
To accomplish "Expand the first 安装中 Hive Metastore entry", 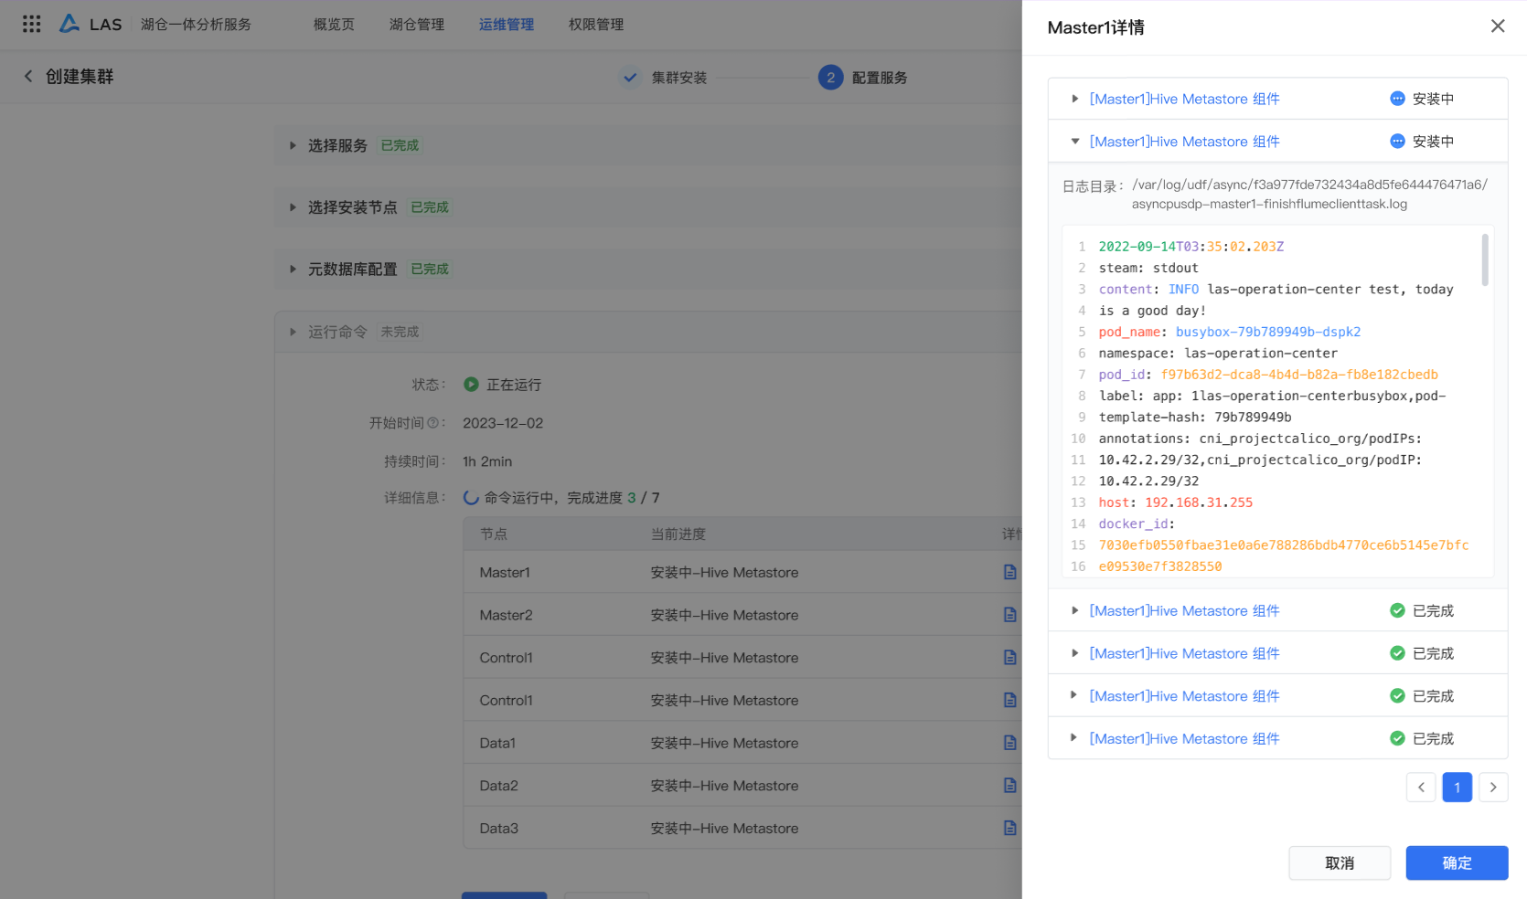I will click(x=1075, y=99).
